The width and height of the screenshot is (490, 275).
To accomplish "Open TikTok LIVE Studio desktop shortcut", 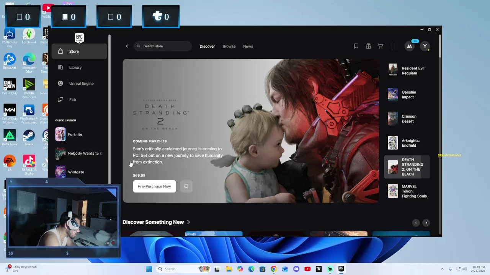I will tap(29, 165).
